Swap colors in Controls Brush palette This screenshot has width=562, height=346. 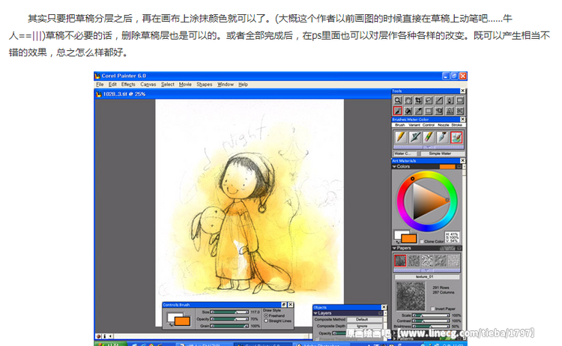click(171, 324)
